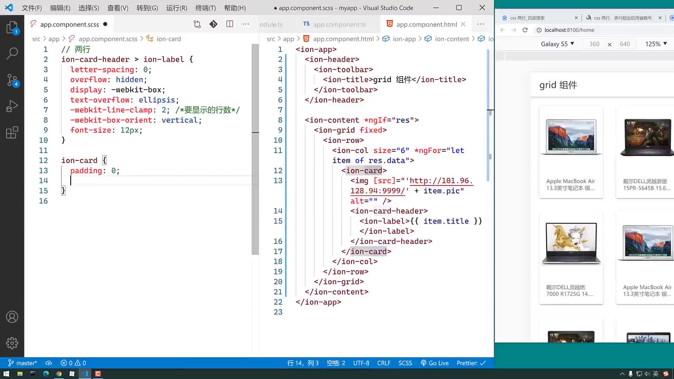Click the ion-card breadcrumb in scss editor
The width and height of the screenshot is (674, 379).
tap(168, 39)
